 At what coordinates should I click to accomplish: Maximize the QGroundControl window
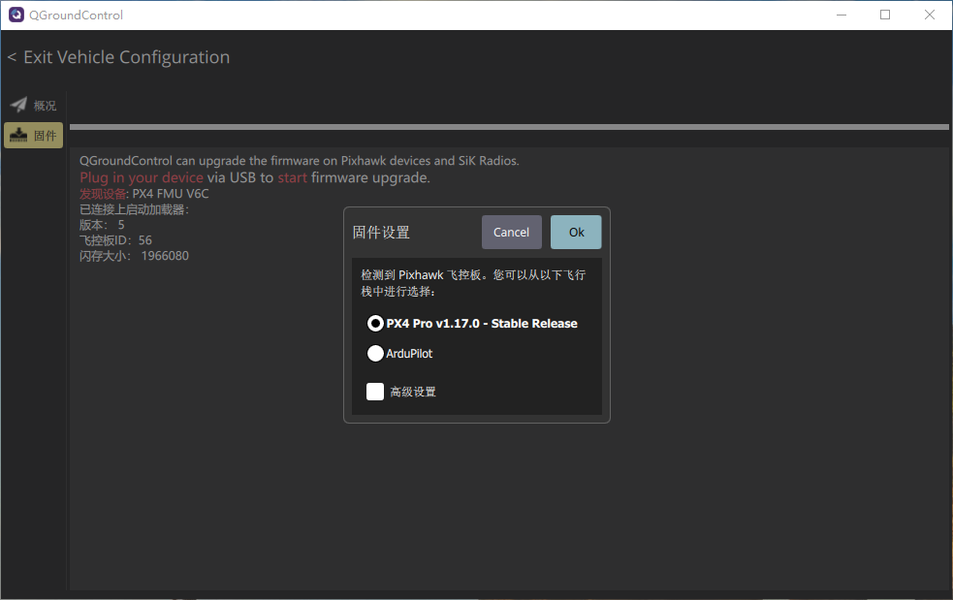(885, 15)
